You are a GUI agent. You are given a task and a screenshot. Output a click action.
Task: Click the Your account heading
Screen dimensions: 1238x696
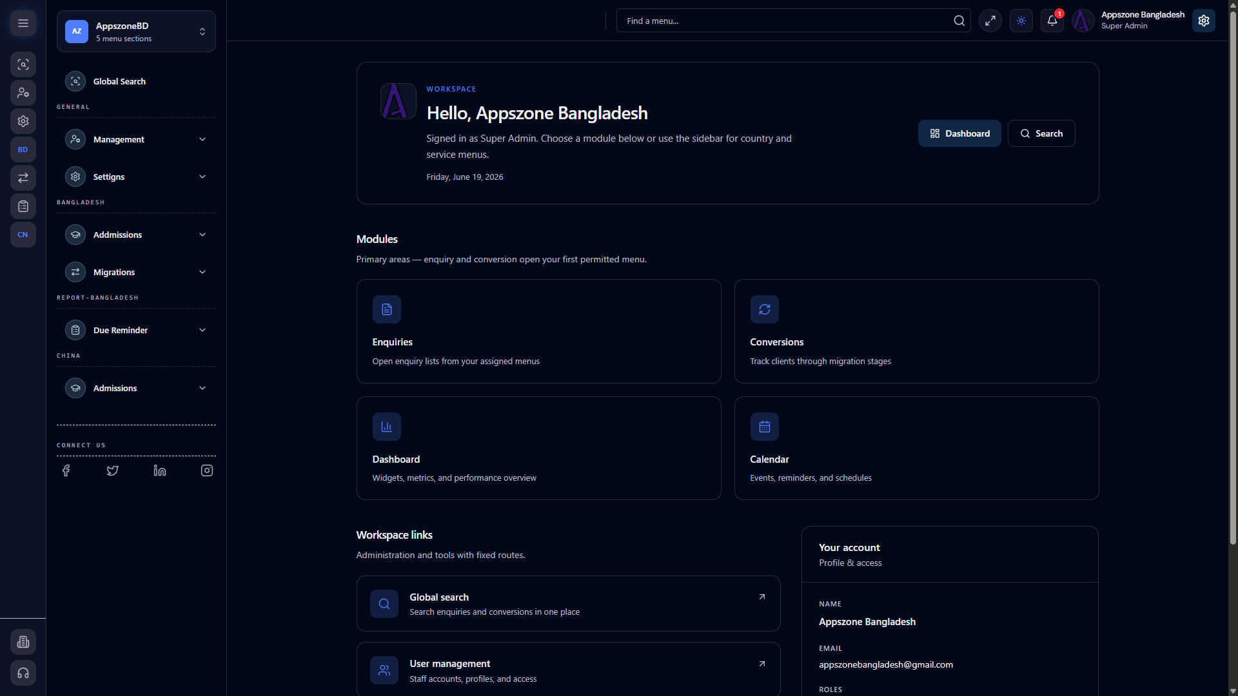point(849,547)
